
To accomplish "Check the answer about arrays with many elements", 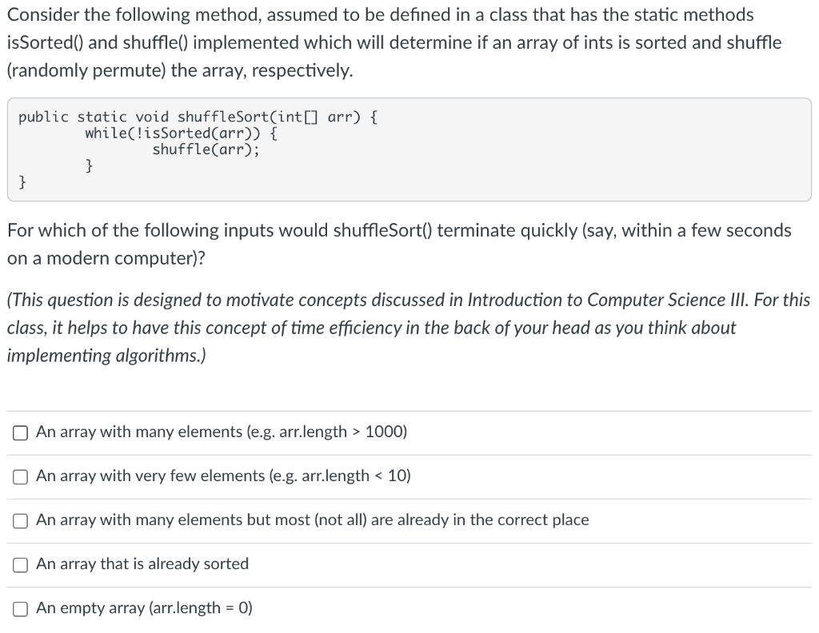I will click(19, 432).
